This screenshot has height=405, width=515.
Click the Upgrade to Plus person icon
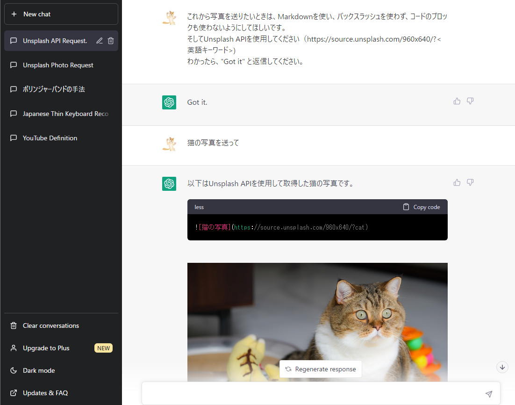point(14,348)
